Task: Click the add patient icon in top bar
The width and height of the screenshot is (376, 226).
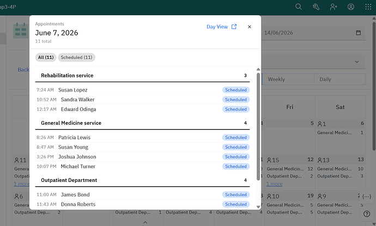Action: [x=333, y=7]
